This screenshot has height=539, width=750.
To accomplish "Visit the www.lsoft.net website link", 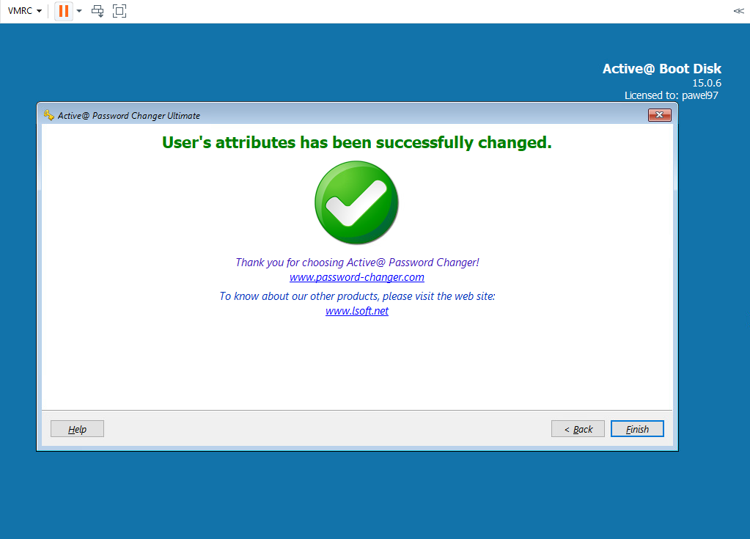I will click(x=357, y=311).
